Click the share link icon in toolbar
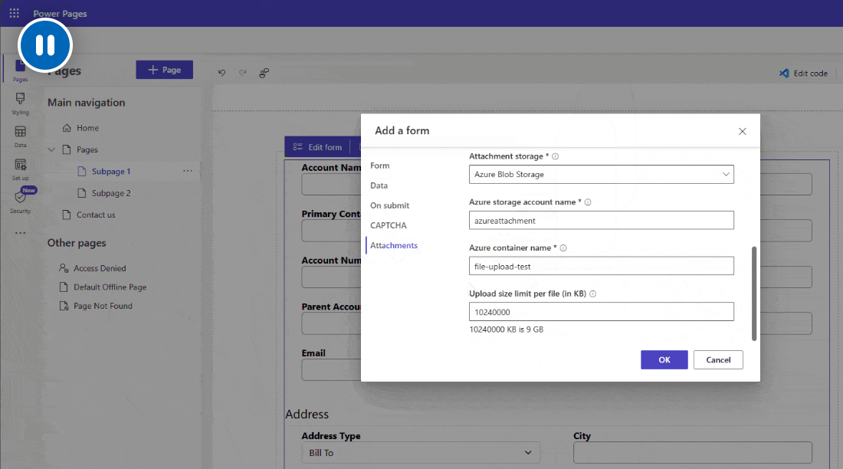 click(264, 73)
